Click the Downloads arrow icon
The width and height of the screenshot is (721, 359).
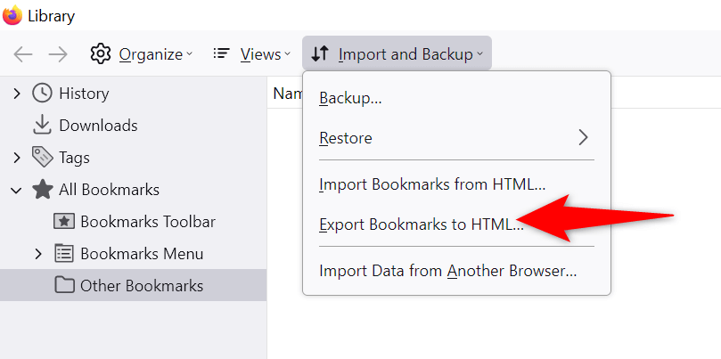click(43, 126)
